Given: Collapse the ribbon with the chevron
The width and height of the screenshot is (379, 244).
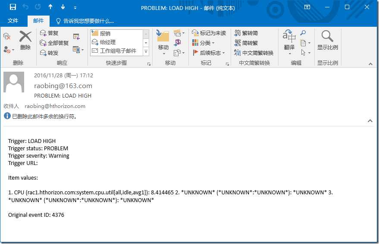Looking at the screenshot, I should coord(370,64).
